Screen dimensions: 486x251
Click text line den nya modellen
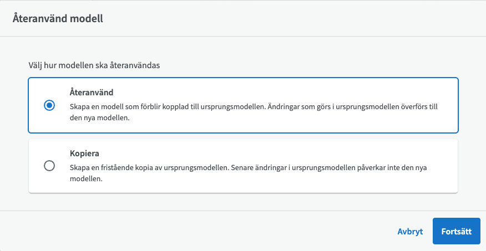pos(99,118)
